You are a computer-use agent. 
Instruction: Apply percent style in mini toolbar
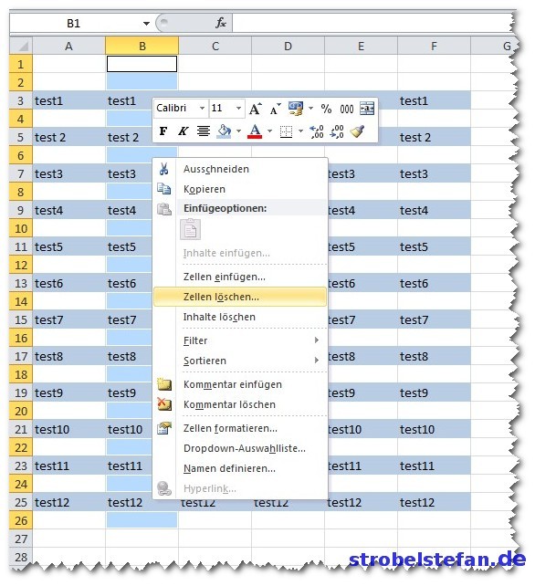click(x=326, y=109)
